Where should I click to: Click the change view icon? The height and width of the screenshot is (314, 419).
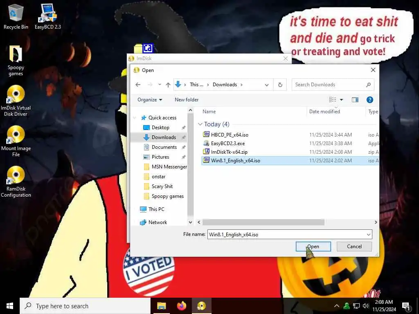(x=333, y=100)
